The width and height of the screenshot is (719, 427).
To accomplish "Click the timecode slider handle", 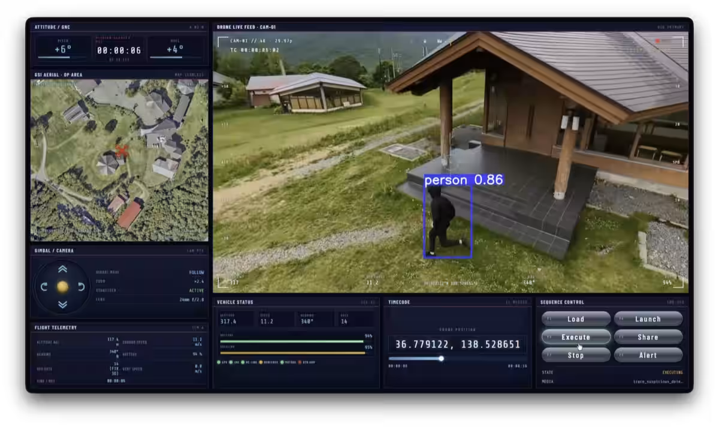I will [x=441, y=359].
